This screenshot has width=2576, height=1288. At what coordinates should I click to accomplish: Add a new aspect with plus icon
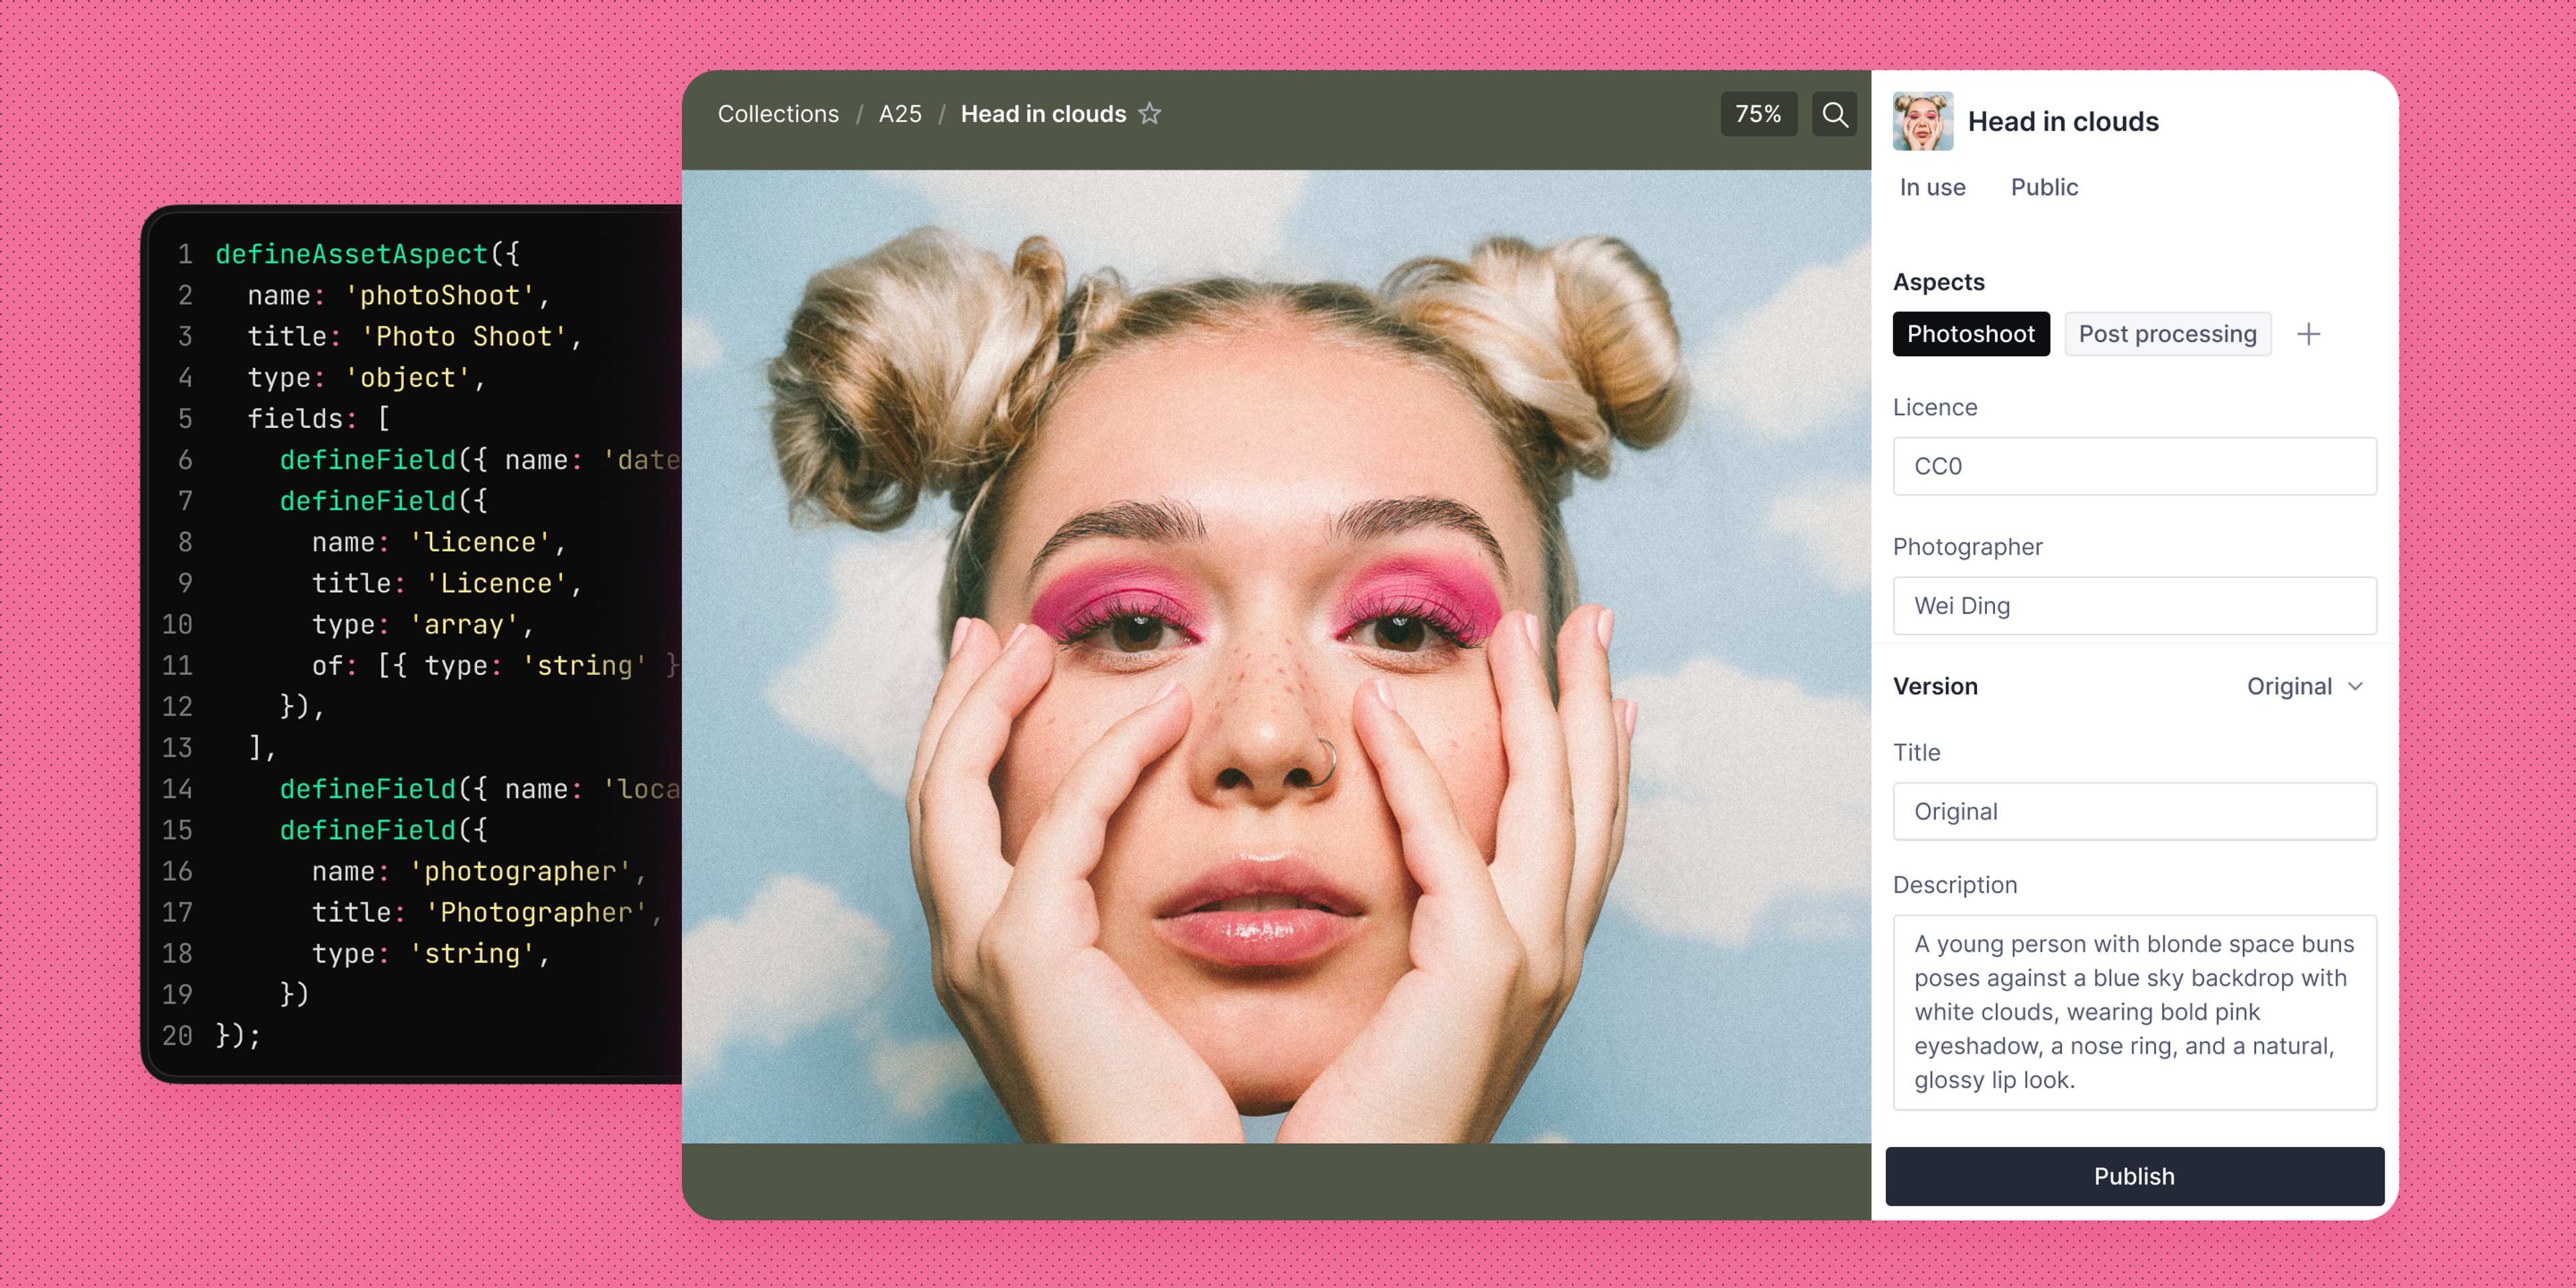coord(2308,334)
